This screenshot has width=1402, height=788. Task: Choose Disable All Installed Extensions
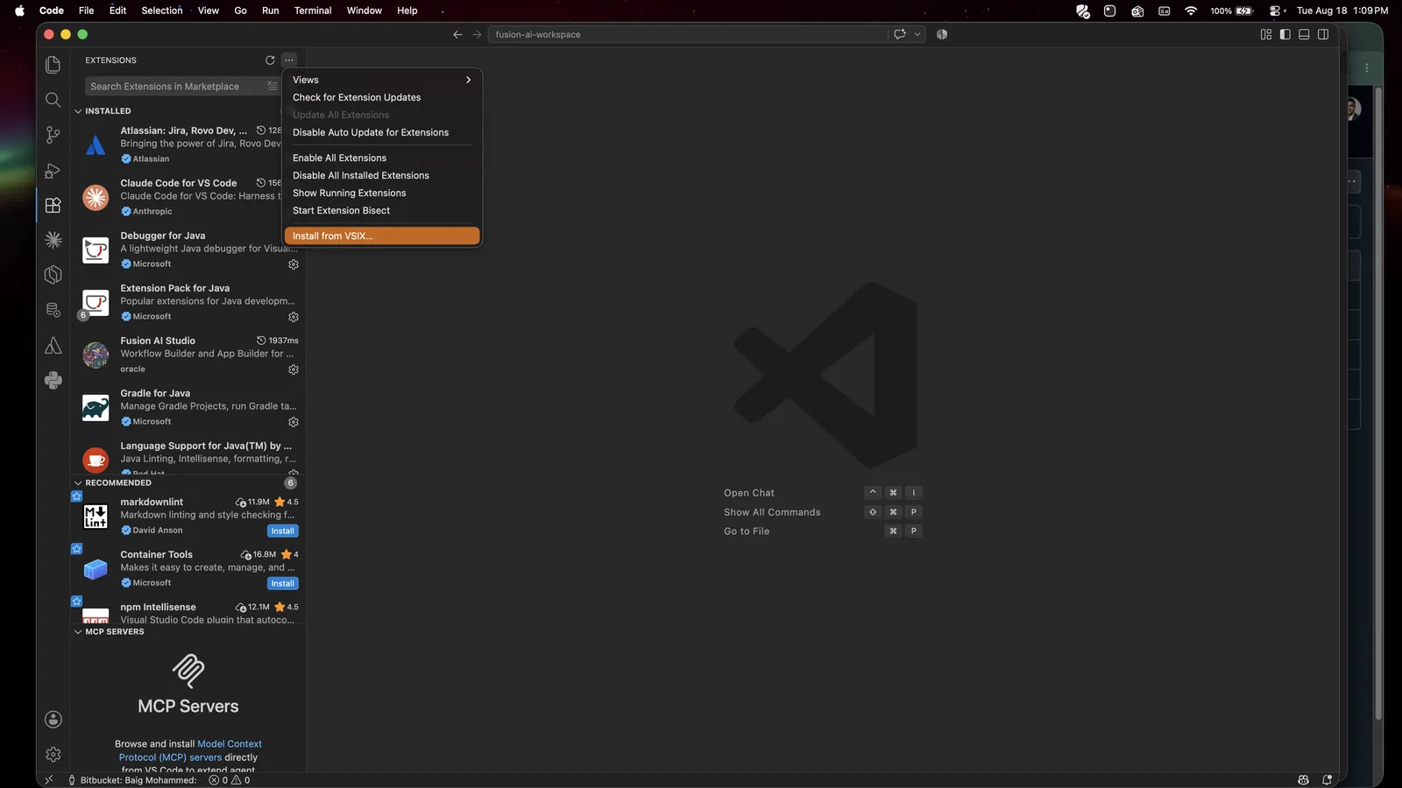[x=382, y=175]
